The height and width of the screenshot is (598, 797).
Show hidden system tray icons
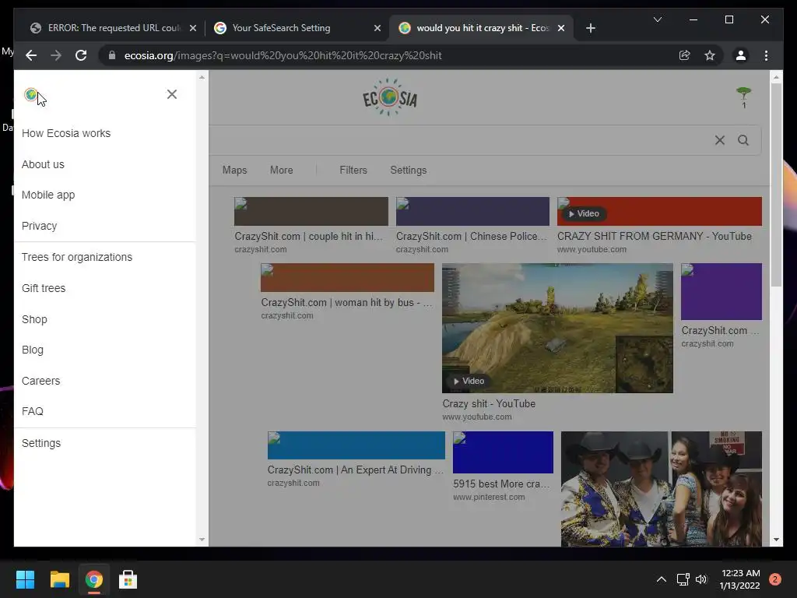662,579
